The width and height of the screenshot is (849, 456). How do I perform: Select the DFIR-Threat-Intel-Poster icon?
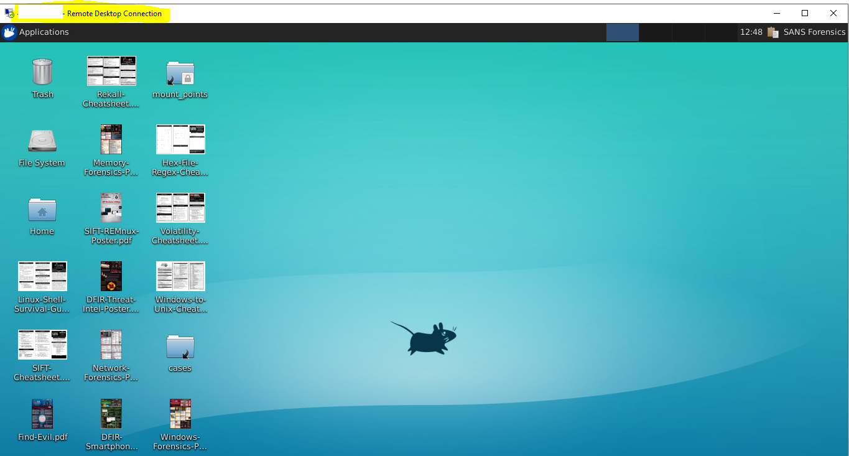[x=111, y=276]
